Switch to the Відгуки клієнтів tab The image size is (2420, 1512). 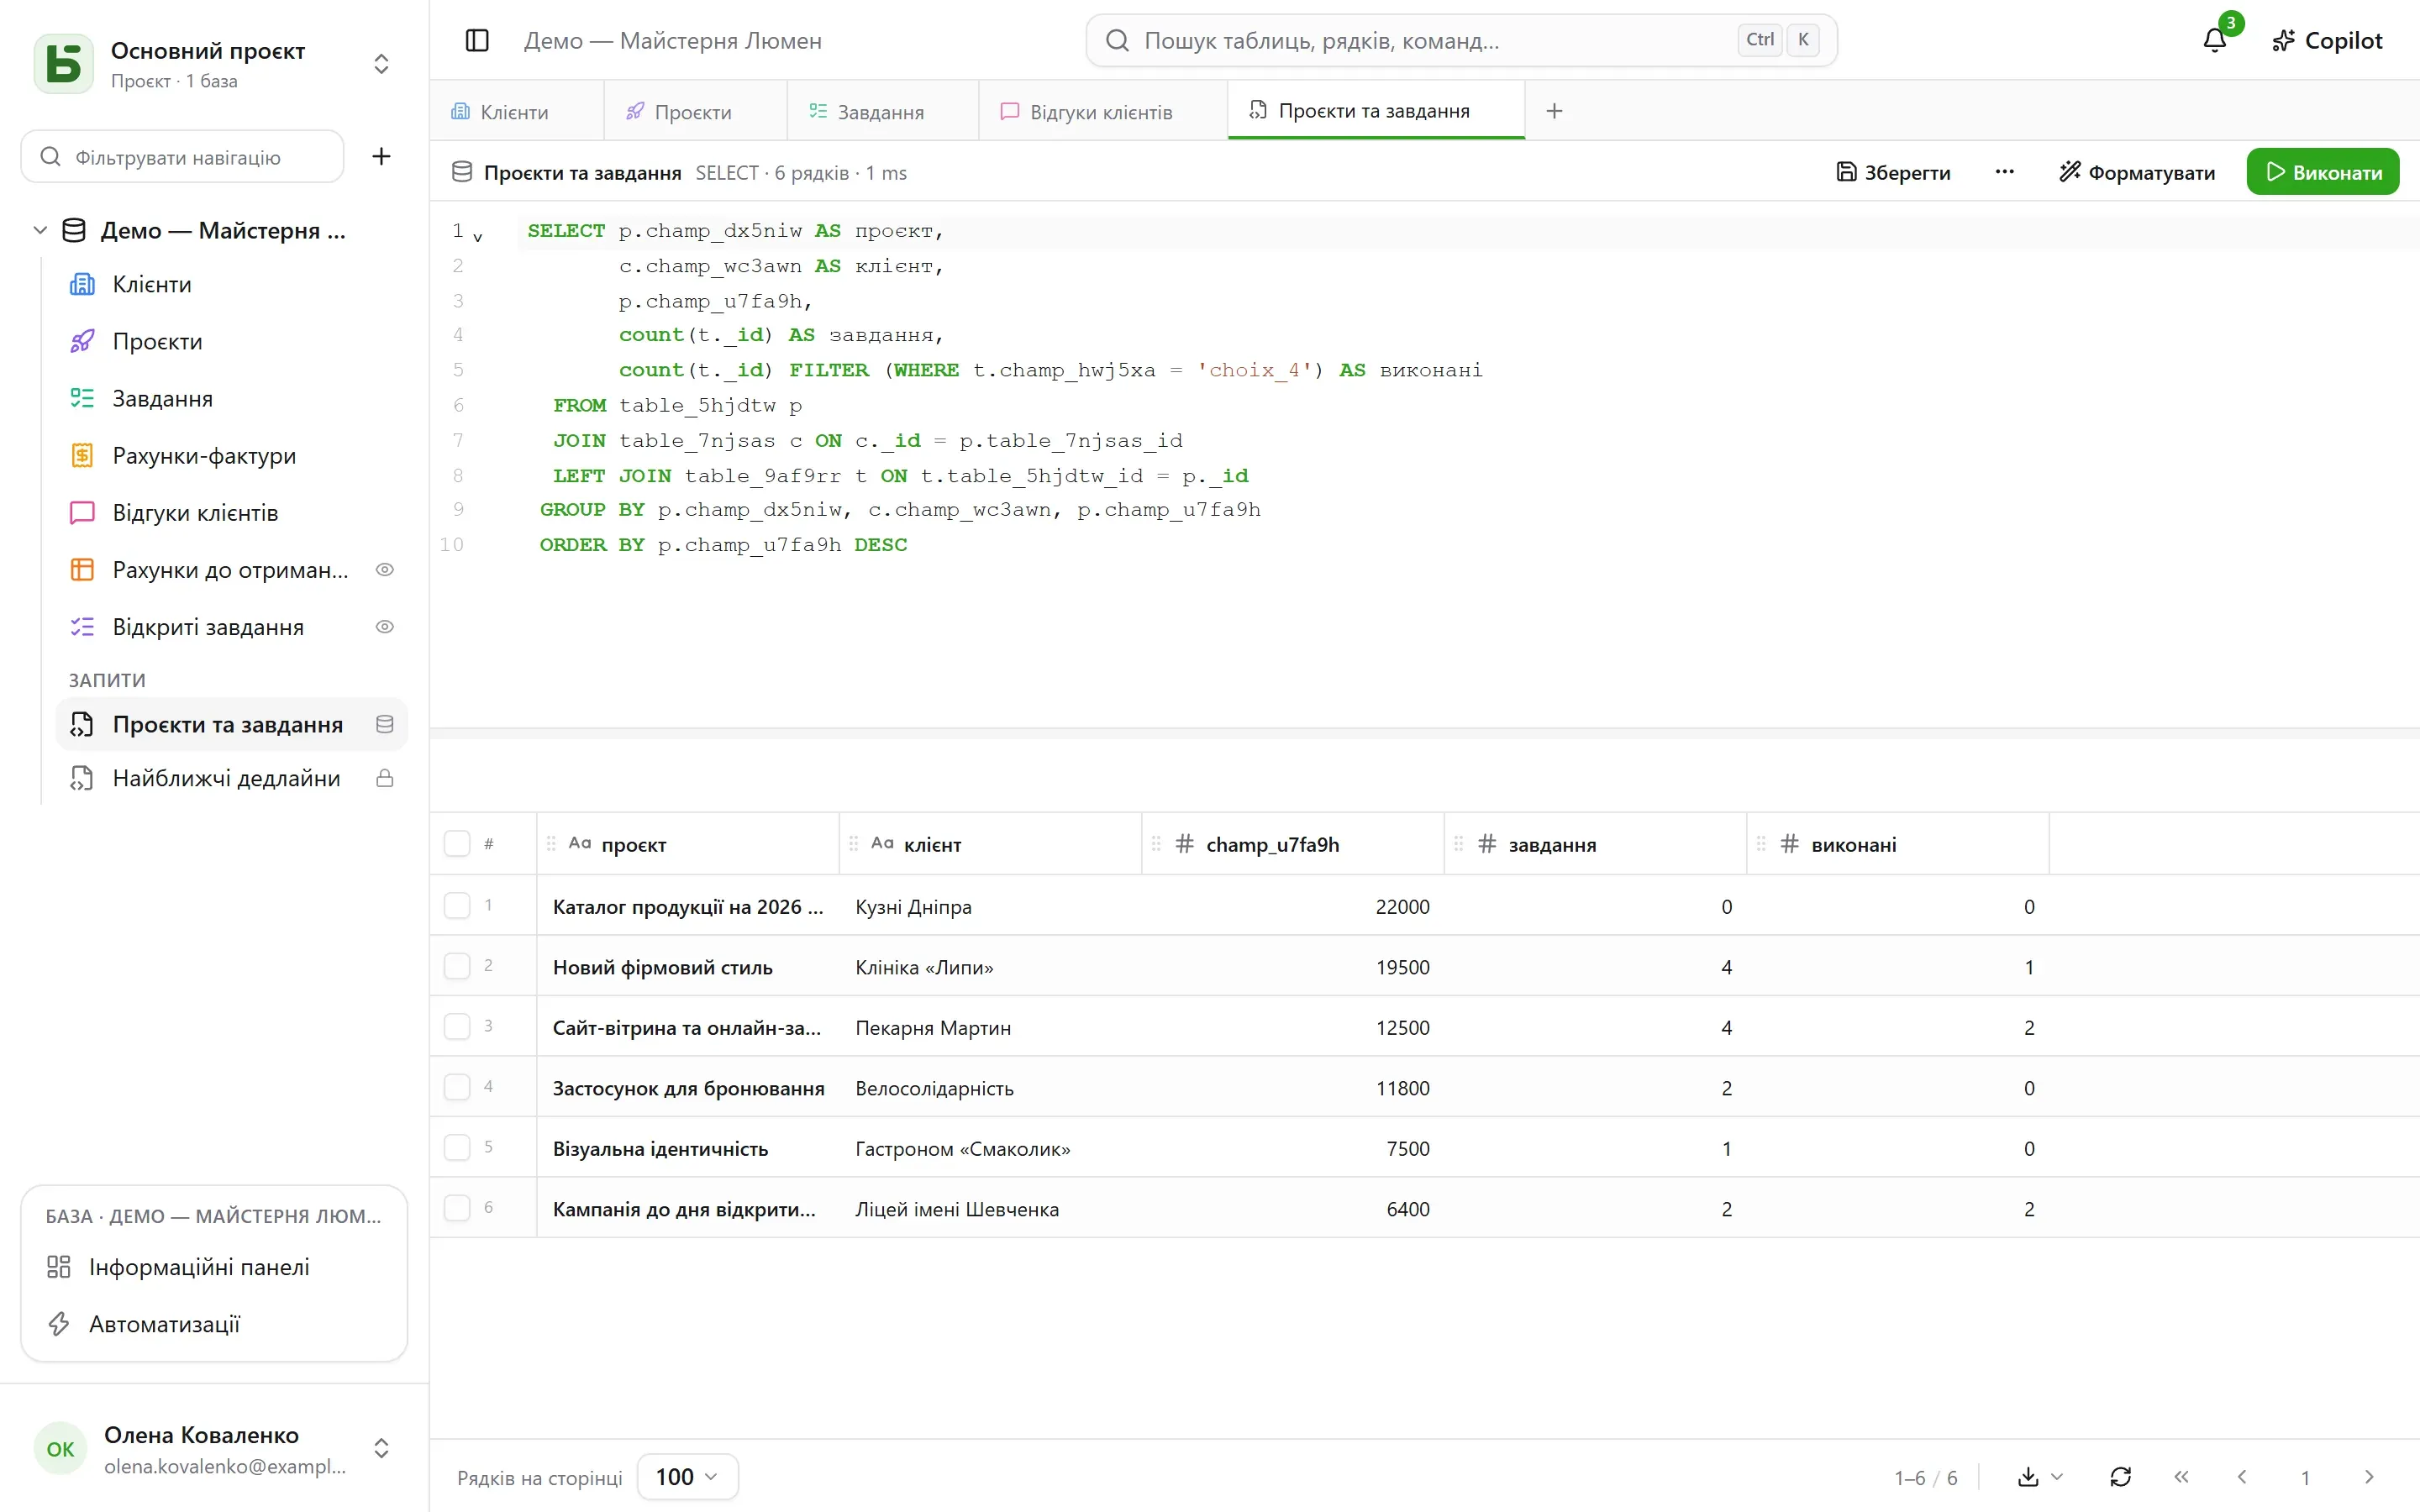click(1086, 111)
